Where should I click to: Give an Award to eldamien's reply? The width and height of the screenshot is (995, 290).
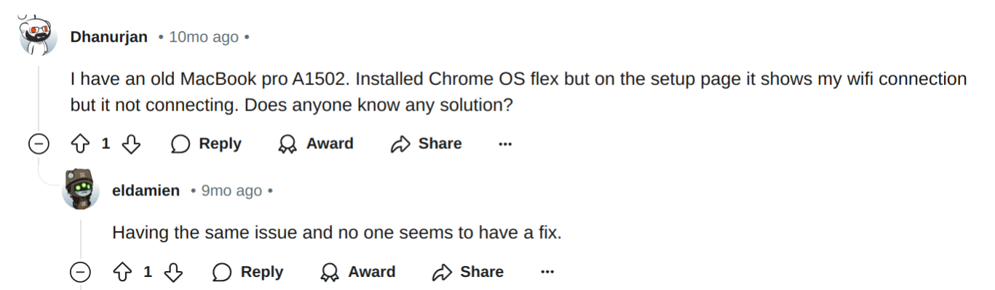pos(358,273)
